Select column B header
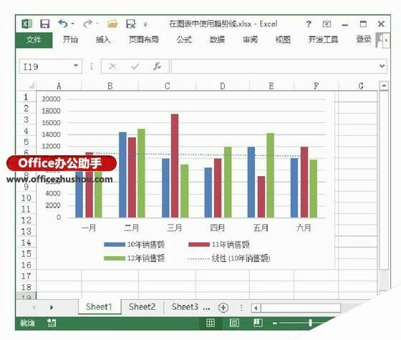The height and width of the screenshot is (340, 401). [x=110, y=86]
